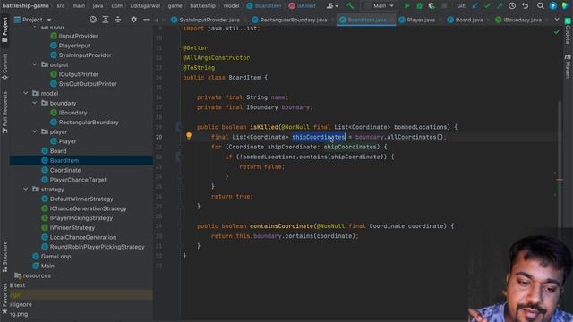Open Search Everywhere magnifier
Viewport: 573px width, 322px height.
coord(540,6)
